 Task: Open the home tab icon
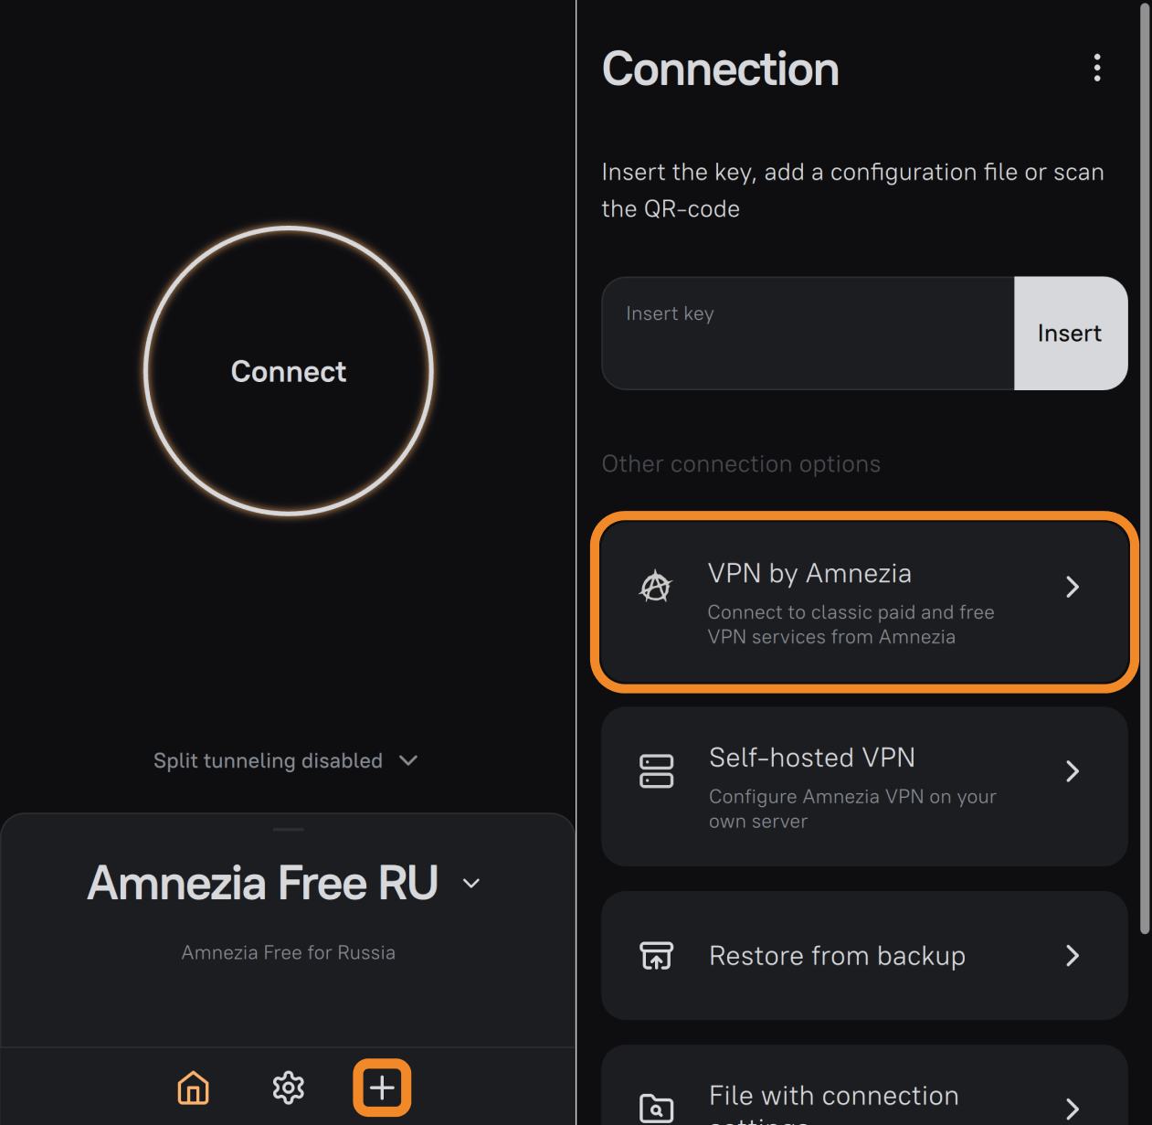(x=193, y=1088)
